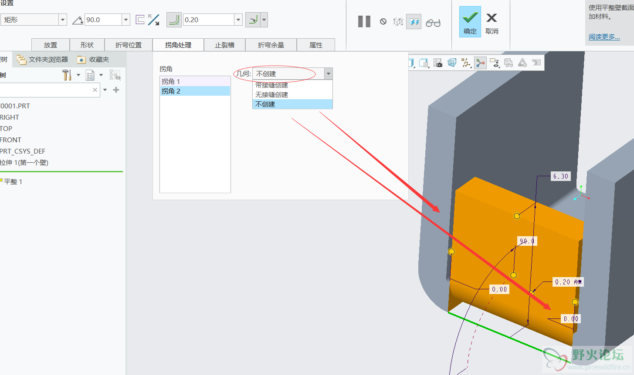The height and width of the screenshot is (375, 634).
Task: Switch to 文件夹浏览器 navigator tab
Action: (x=42, y=60)
